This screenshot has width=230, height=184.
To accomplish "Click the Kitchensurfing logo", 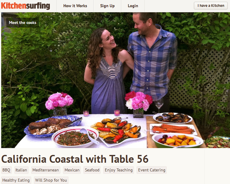I will pyautogui.click(x=25, y=6).
